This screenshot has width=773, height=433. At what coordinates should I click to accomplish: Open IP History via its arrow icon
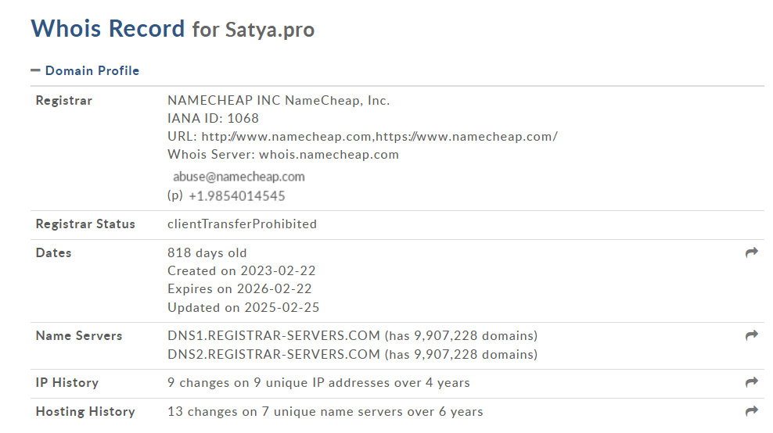[x=751, y=382]
